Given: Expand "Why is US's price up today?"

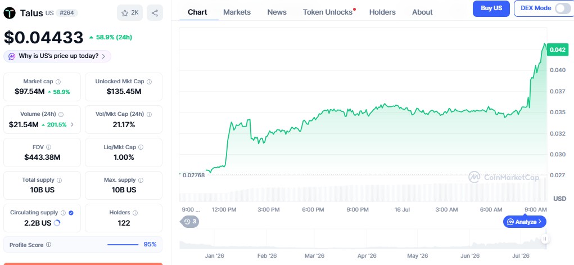Looking at the screenshot, I should coord(57,56).
